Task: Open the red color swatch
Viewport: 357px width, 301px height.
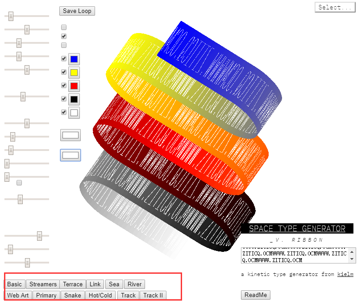Action: [74, 86]
